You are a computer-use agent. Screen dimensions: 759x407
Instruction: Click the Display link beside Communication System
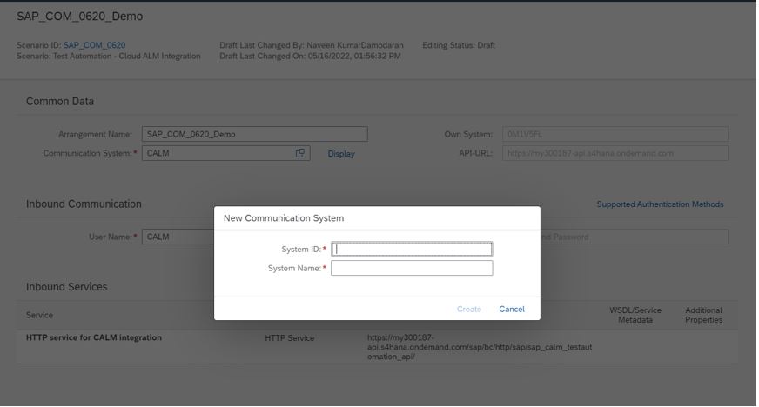pos(341,154)
